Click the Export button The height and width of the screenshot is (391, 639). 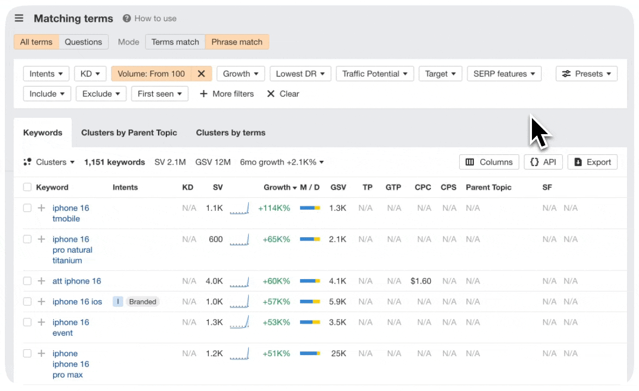592,162
